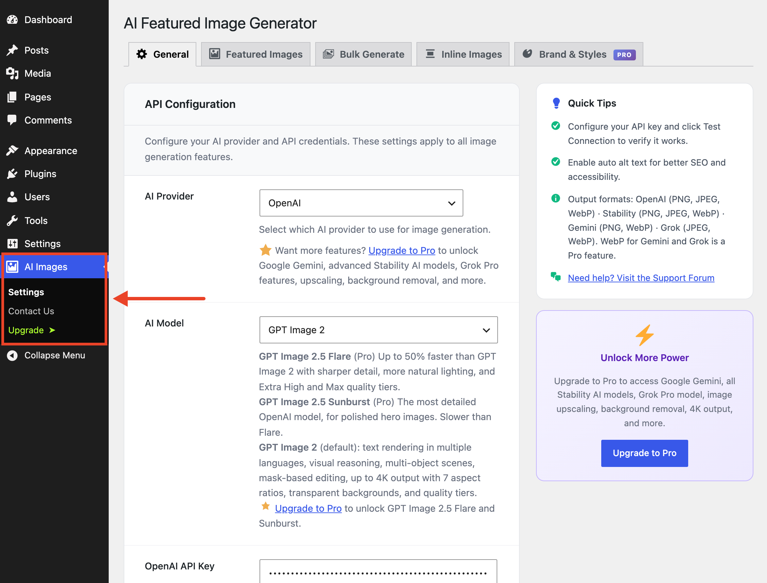Click the lightning bolt icon above Unlock More Power
This screenshot has width=767, height=583.
[644, 335]
